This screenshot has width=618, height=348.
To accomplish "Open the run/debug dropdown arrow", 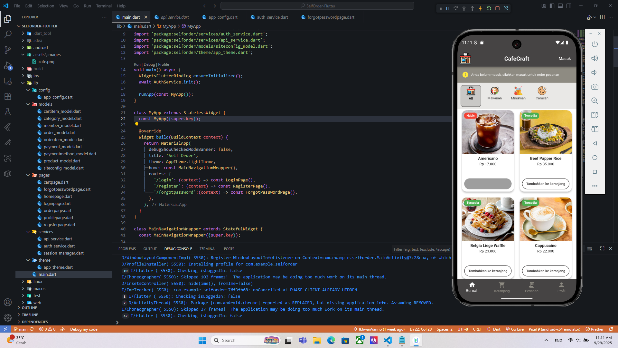I will click(595, 17).
